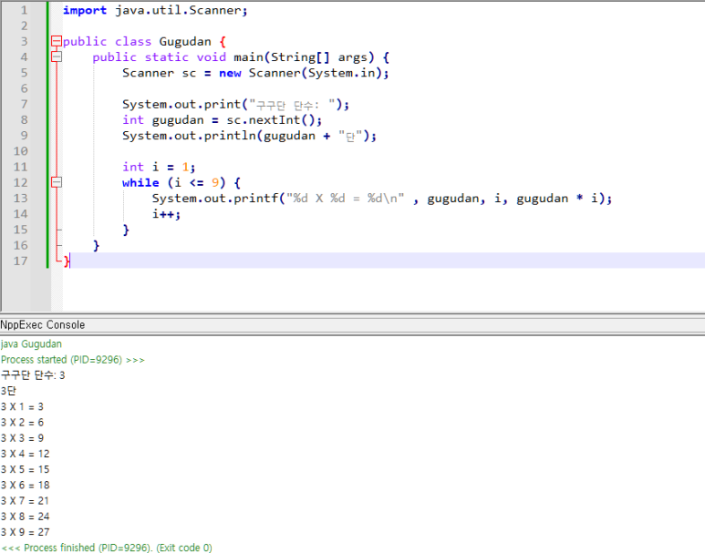
Task: Click the 'import' keyword on line 1
Action: pyautogui.click(x=85, y=10)
